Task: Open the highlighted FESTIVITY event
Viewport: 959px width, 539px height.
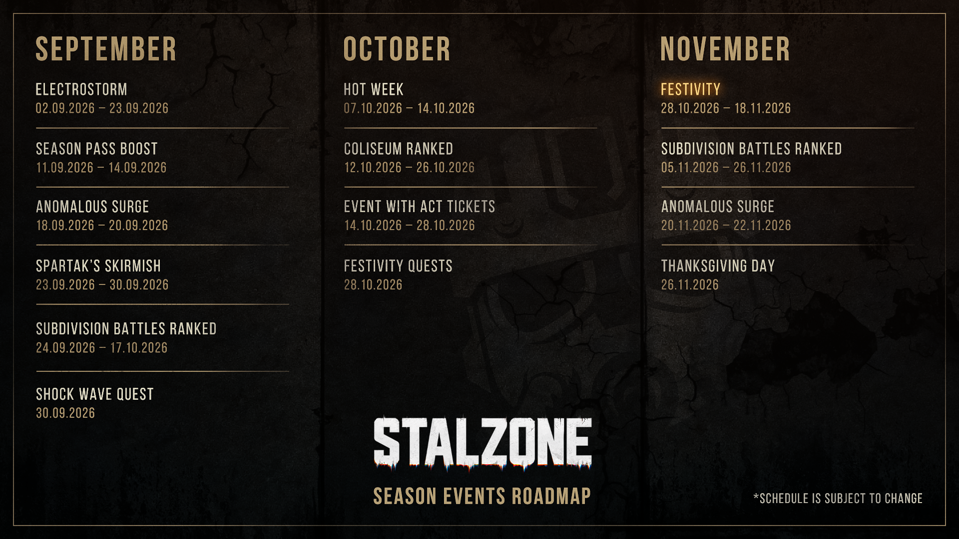Action: (x=726, y=99)
